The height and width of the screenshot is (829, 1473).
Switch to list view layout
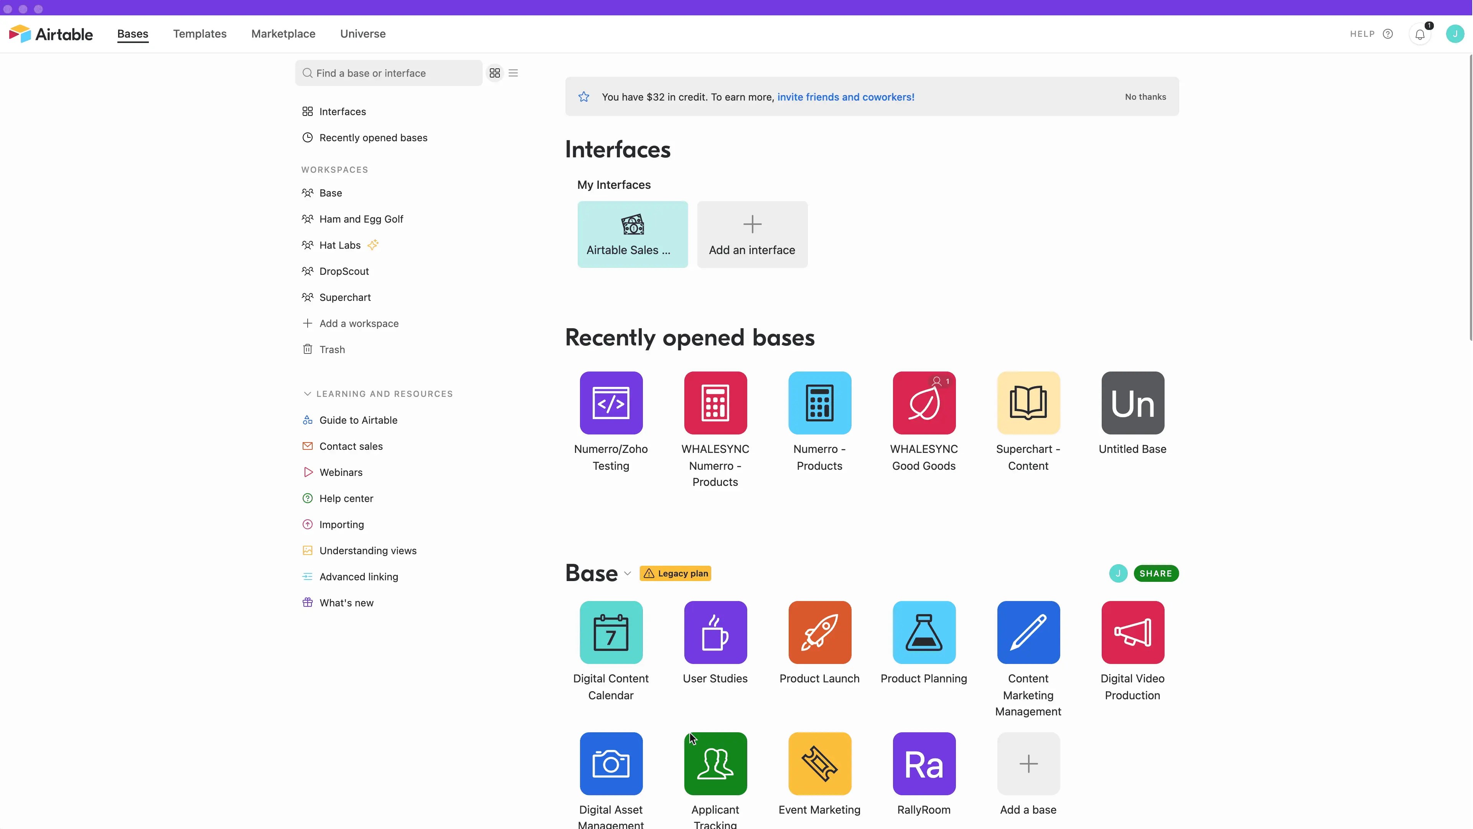point(512,73)
